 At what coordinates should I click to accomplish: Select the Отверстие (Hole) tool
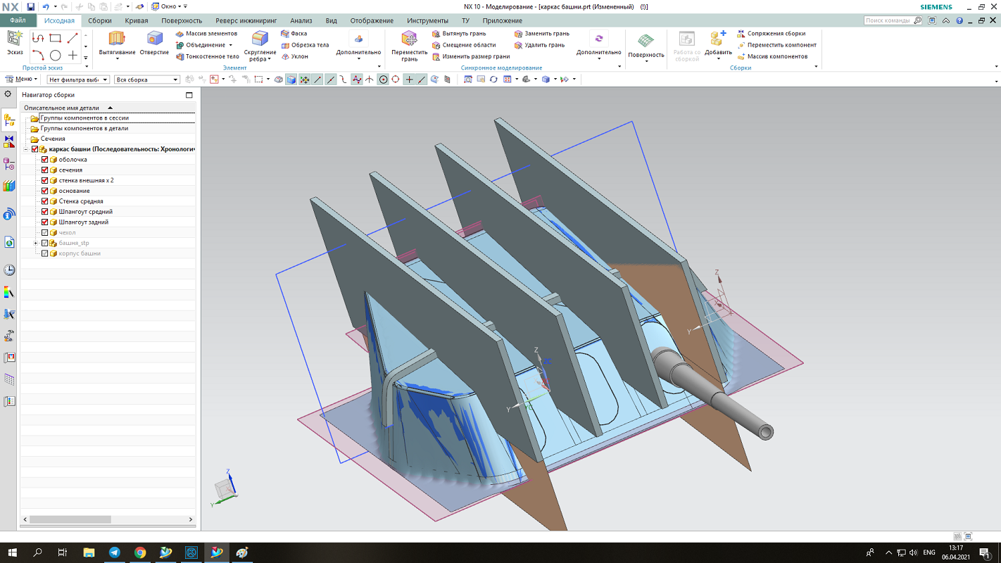point(154,39)
